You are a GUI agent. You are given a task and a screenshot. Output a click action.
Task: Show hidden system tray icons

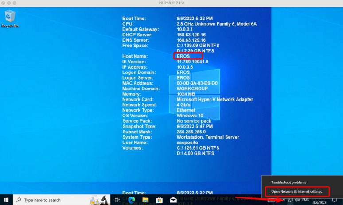click(x=283, y=200)
